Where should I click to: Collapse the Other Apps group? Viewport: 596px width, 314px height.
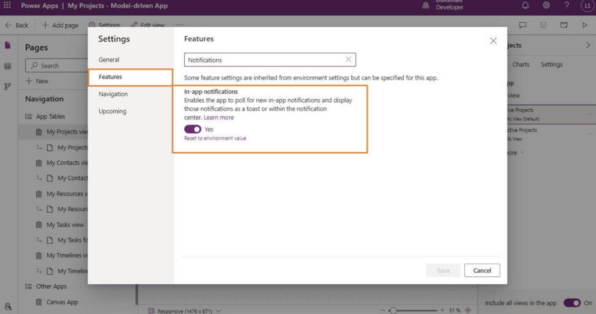pyautogui.click(x=28, y=286)
